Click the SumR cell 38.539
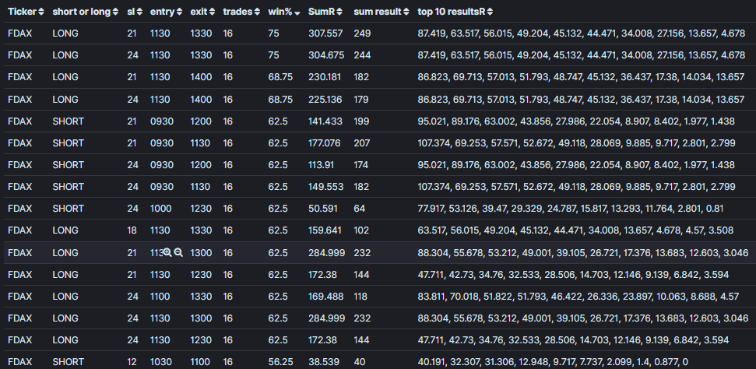Viewport: 756px width, 369px height. [x=324, y=361]
